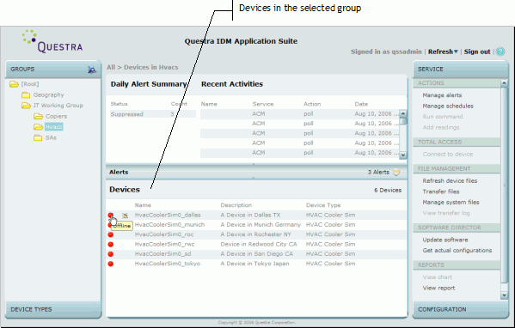Click the IT Working Group folder icon
Image resolution: width=515 pixels, height=328 pixels.
pyautogui.click(x=26, y=106)
